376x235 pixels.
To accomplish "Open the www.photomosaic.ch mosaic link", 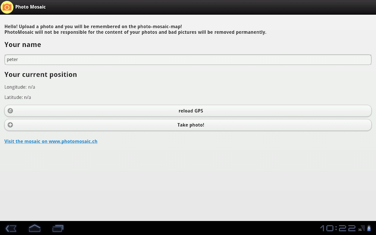I will [x=51, y=141].
